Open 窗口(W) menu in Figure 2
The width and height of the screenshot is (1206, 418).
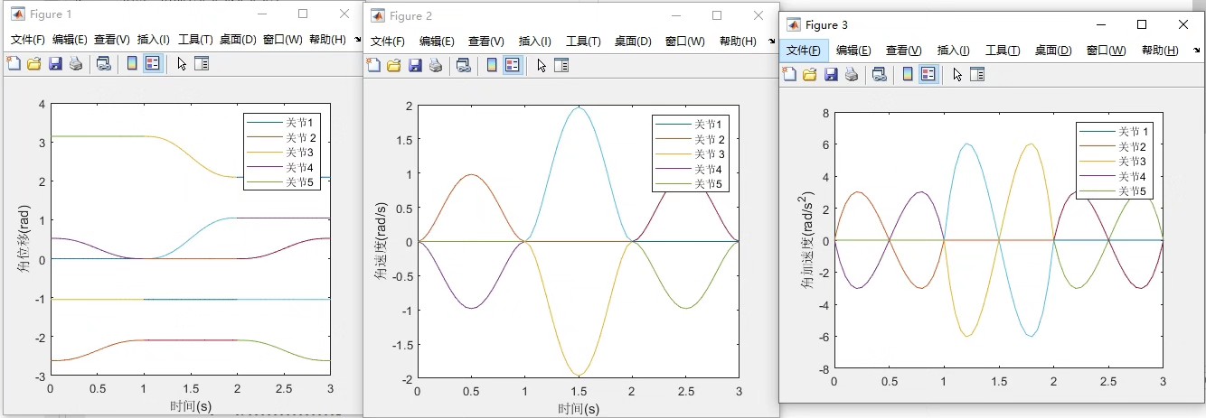[683, 42]
